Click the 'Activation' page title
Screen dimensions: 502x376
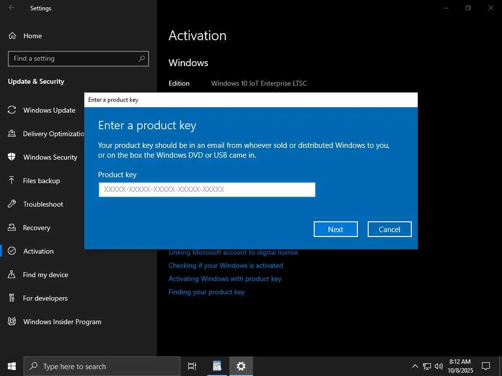198,35
